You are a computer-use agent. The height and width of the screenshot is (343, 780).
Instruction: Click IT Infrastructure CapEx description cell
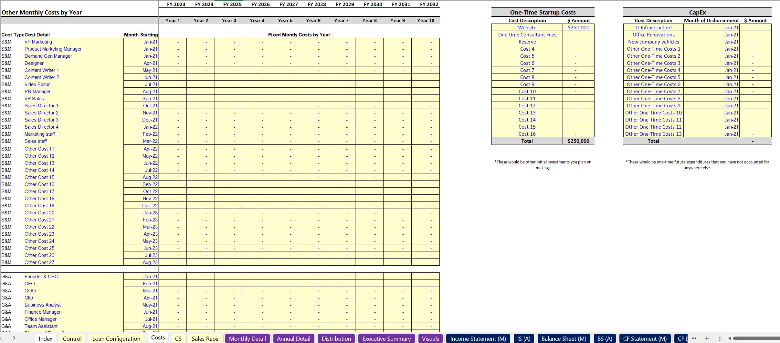tap(653, 28)
